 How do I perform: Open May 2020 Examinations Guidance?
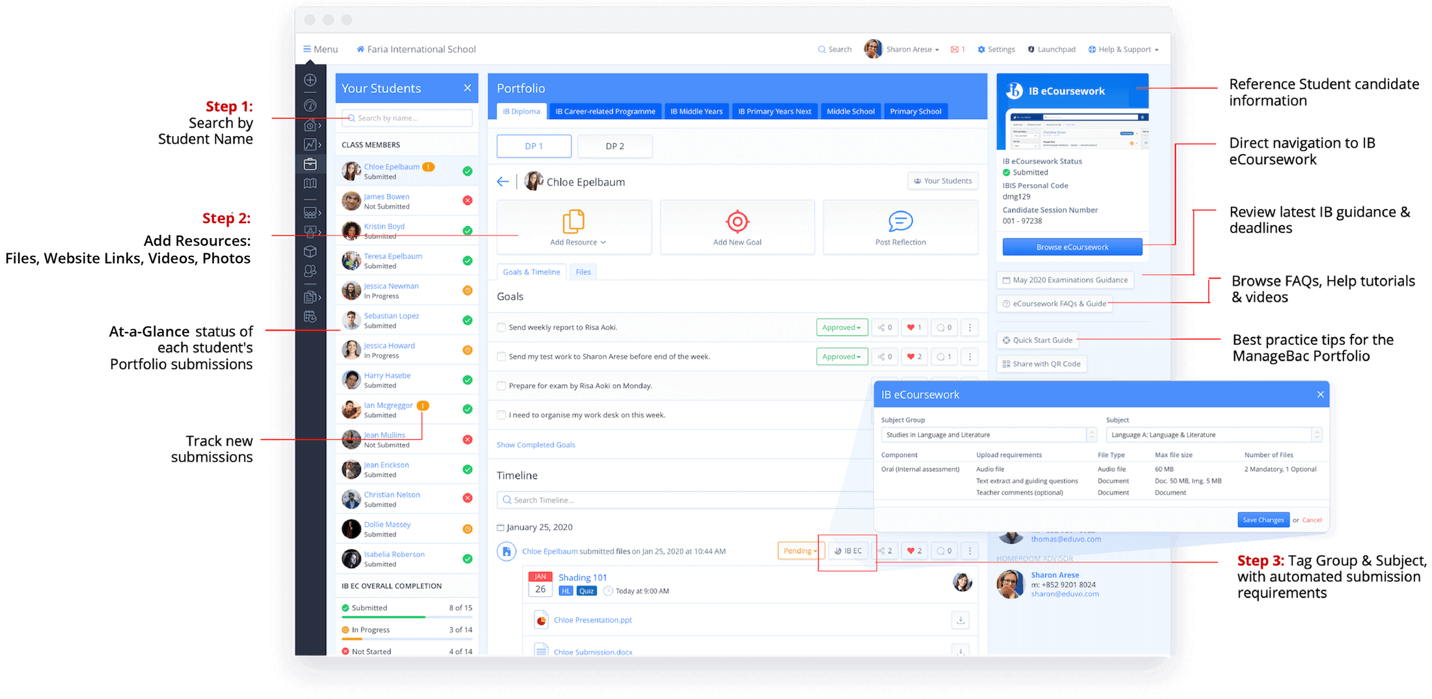point(1065,280)
